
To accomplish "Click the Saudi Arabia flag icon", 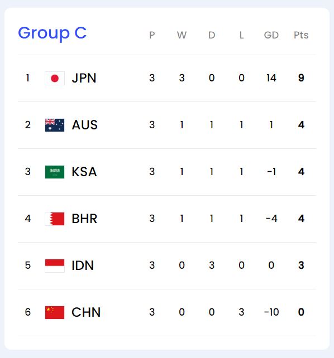I will [55, 172].
